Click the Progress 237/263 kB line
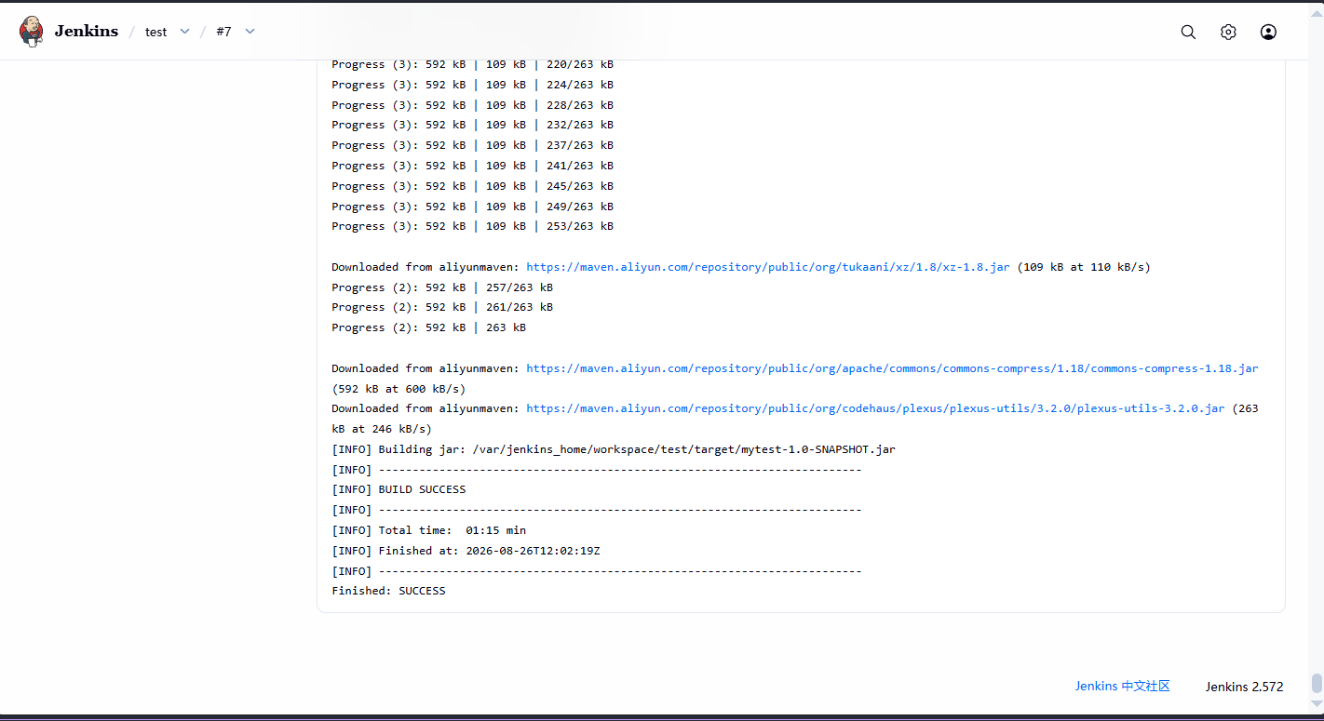The height and width of the screenshot is (721, 1324). click(x=472, y=145)
